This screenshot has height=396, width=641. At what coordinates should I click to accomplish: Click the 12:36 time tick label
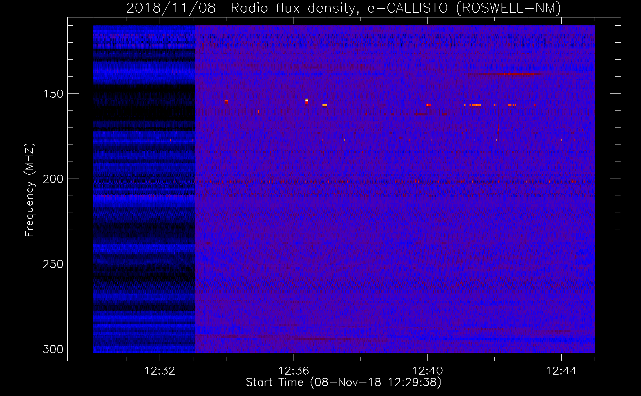pos(294,371)
